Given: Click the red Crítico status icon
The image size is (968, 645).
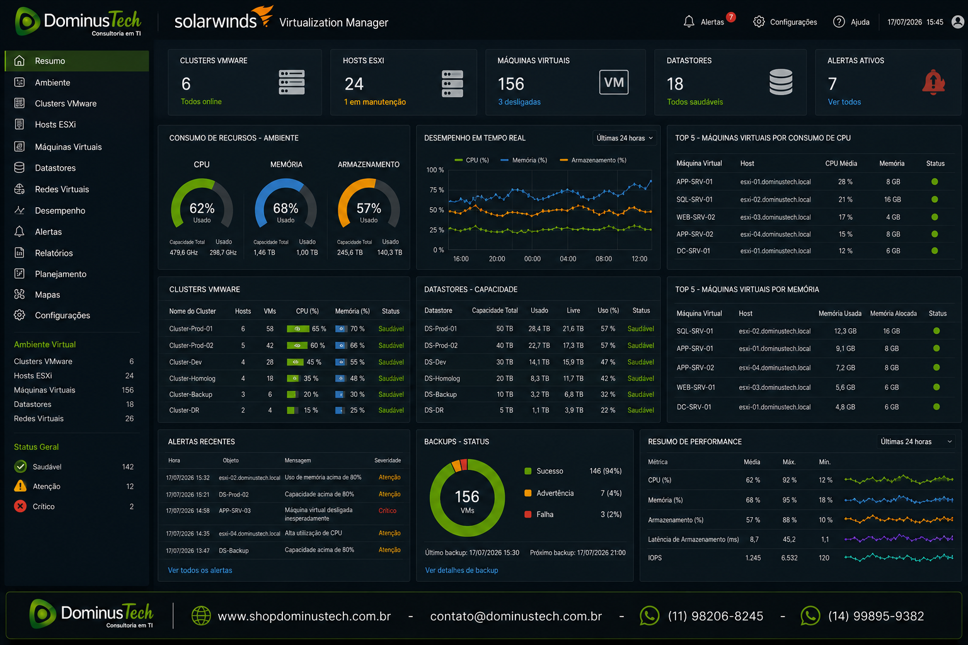Looking at the screenshot, I should 20,506.
